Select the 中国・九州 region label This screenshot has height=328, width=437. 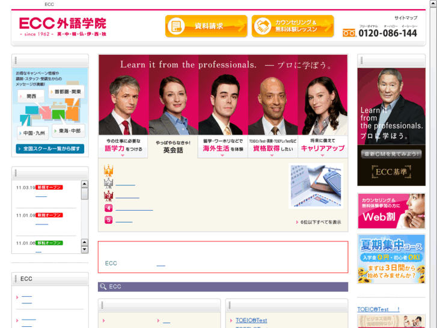point(32,133)
